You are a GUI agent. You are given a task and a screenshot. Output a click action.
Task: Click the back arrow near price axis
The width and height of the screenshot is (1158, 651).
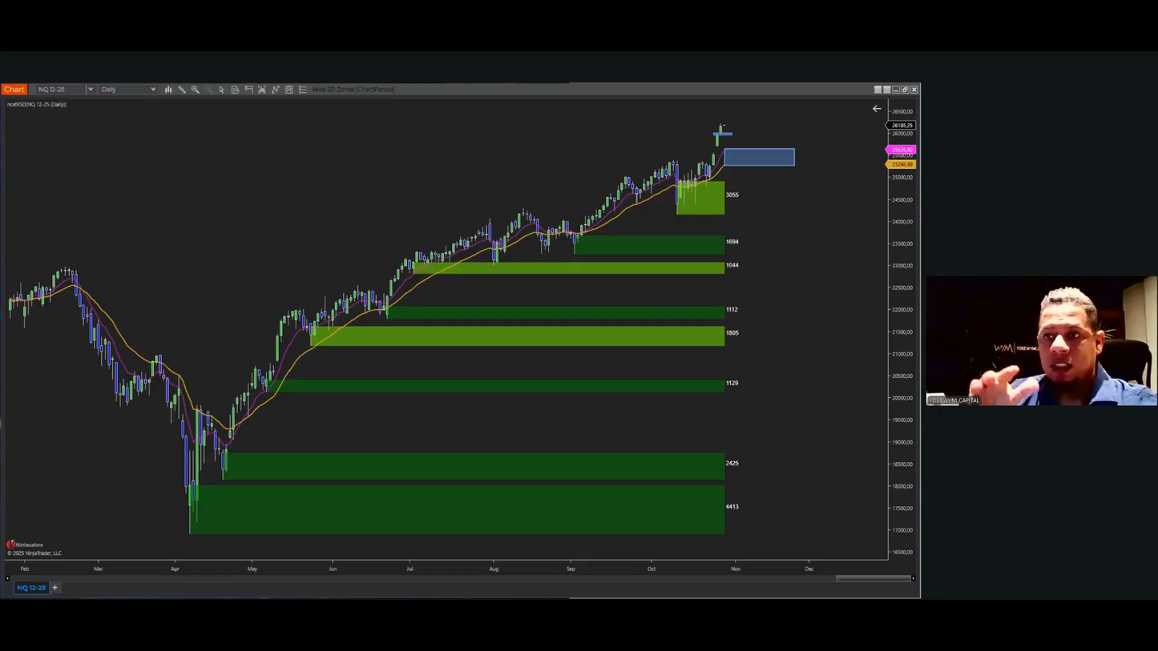tap(877, 109)
